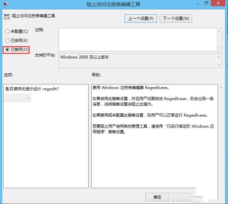Confirm changes with the 确定 button

[x=157, y=197]
